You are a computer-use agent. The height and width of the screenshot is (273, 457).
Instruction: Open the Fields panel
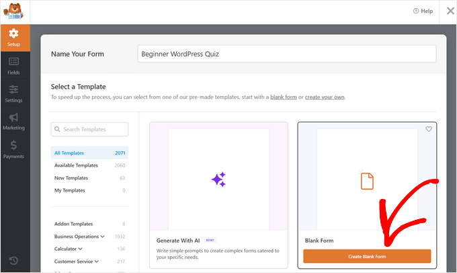13,67
